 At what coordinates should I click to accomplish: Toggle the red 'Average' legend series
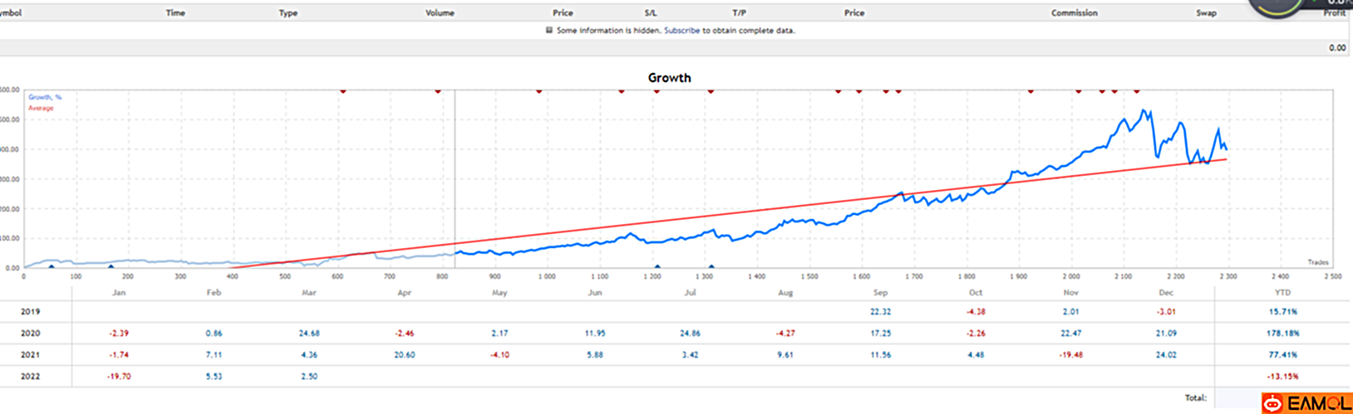pyautogui.click(x=41, y=108)
